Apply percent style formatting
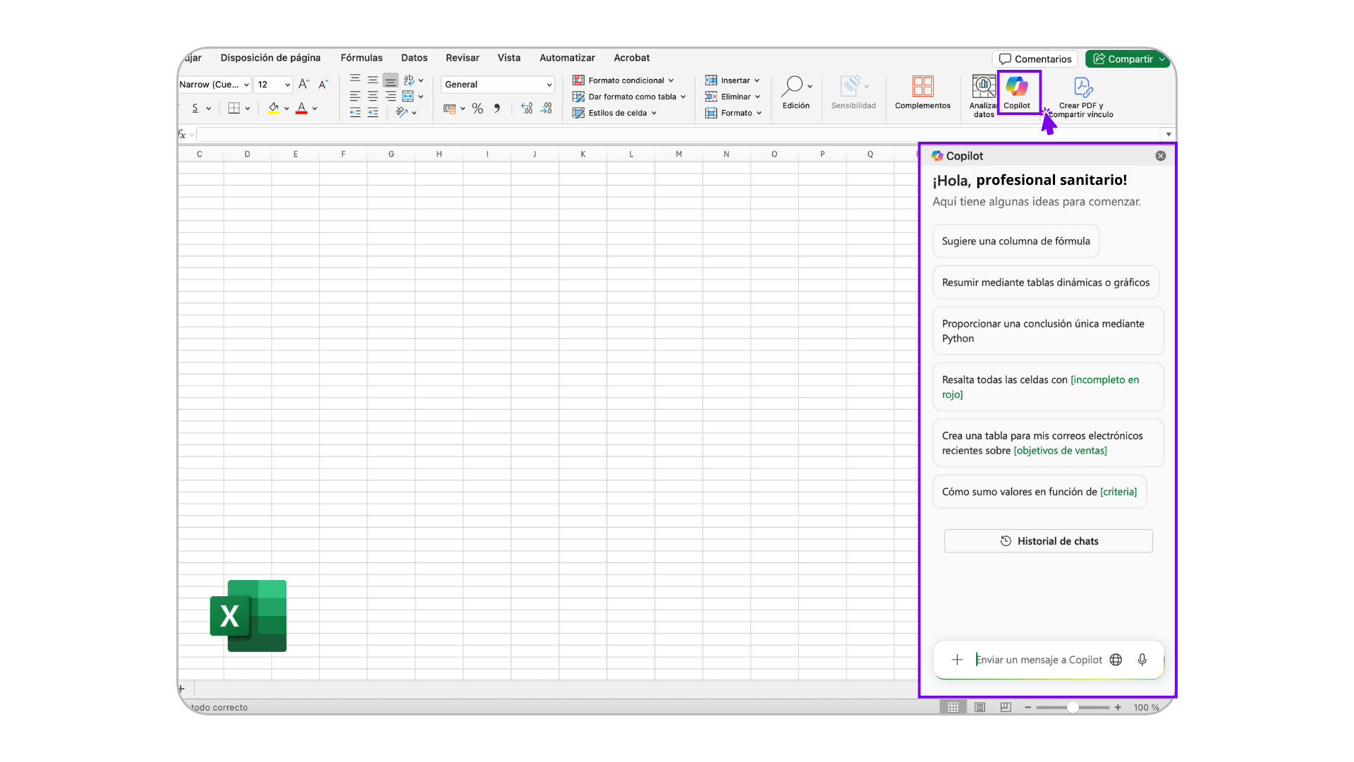Screen dimensions: 1354x762 477,109
